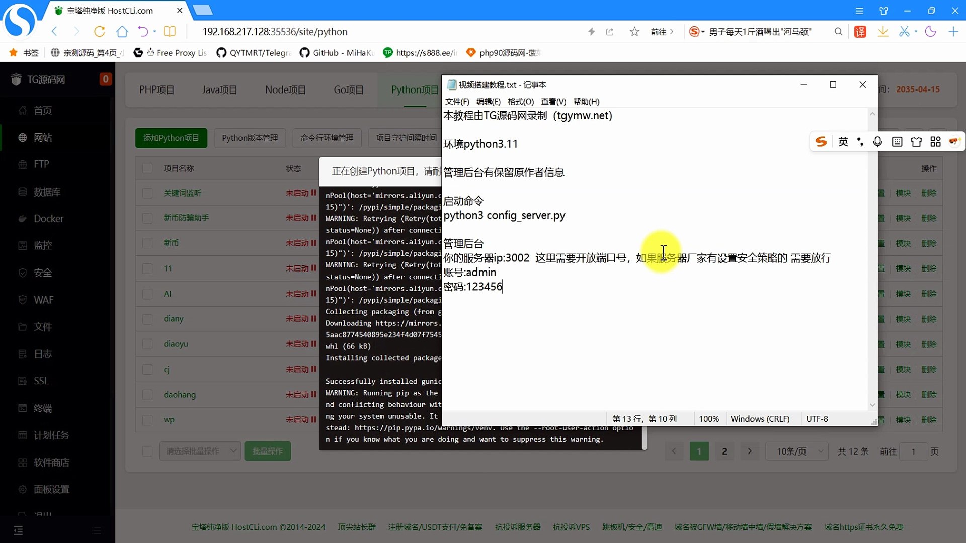Click 删除 link for 关键词监听 row
966x543 pixels.
coord(929,193)
